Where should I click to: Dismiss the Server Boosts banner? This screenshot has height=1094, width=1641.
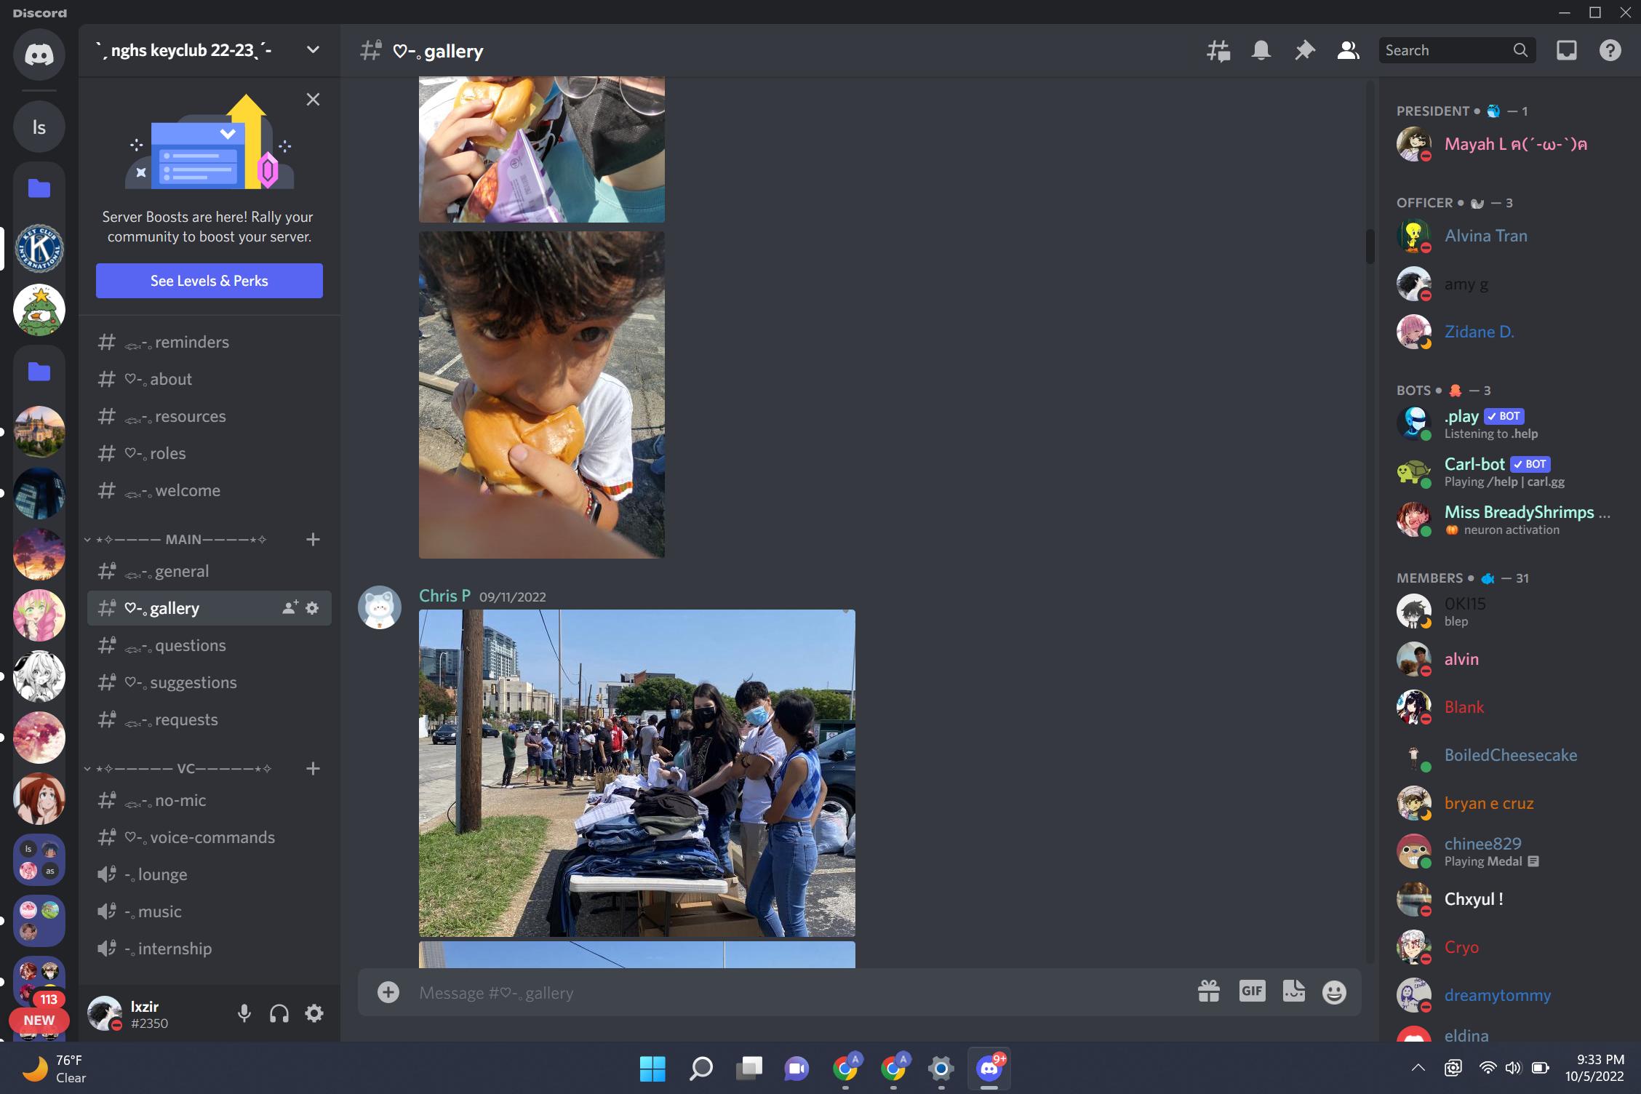point(313,100)
